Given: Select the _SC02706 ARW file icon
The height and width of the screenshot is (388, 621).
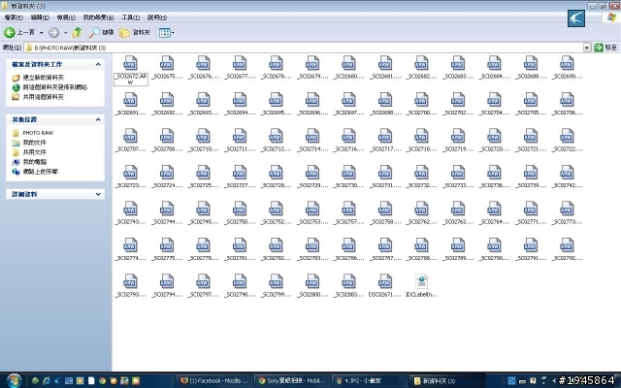Looking at the screenshot, I should (x=567, y=100).
